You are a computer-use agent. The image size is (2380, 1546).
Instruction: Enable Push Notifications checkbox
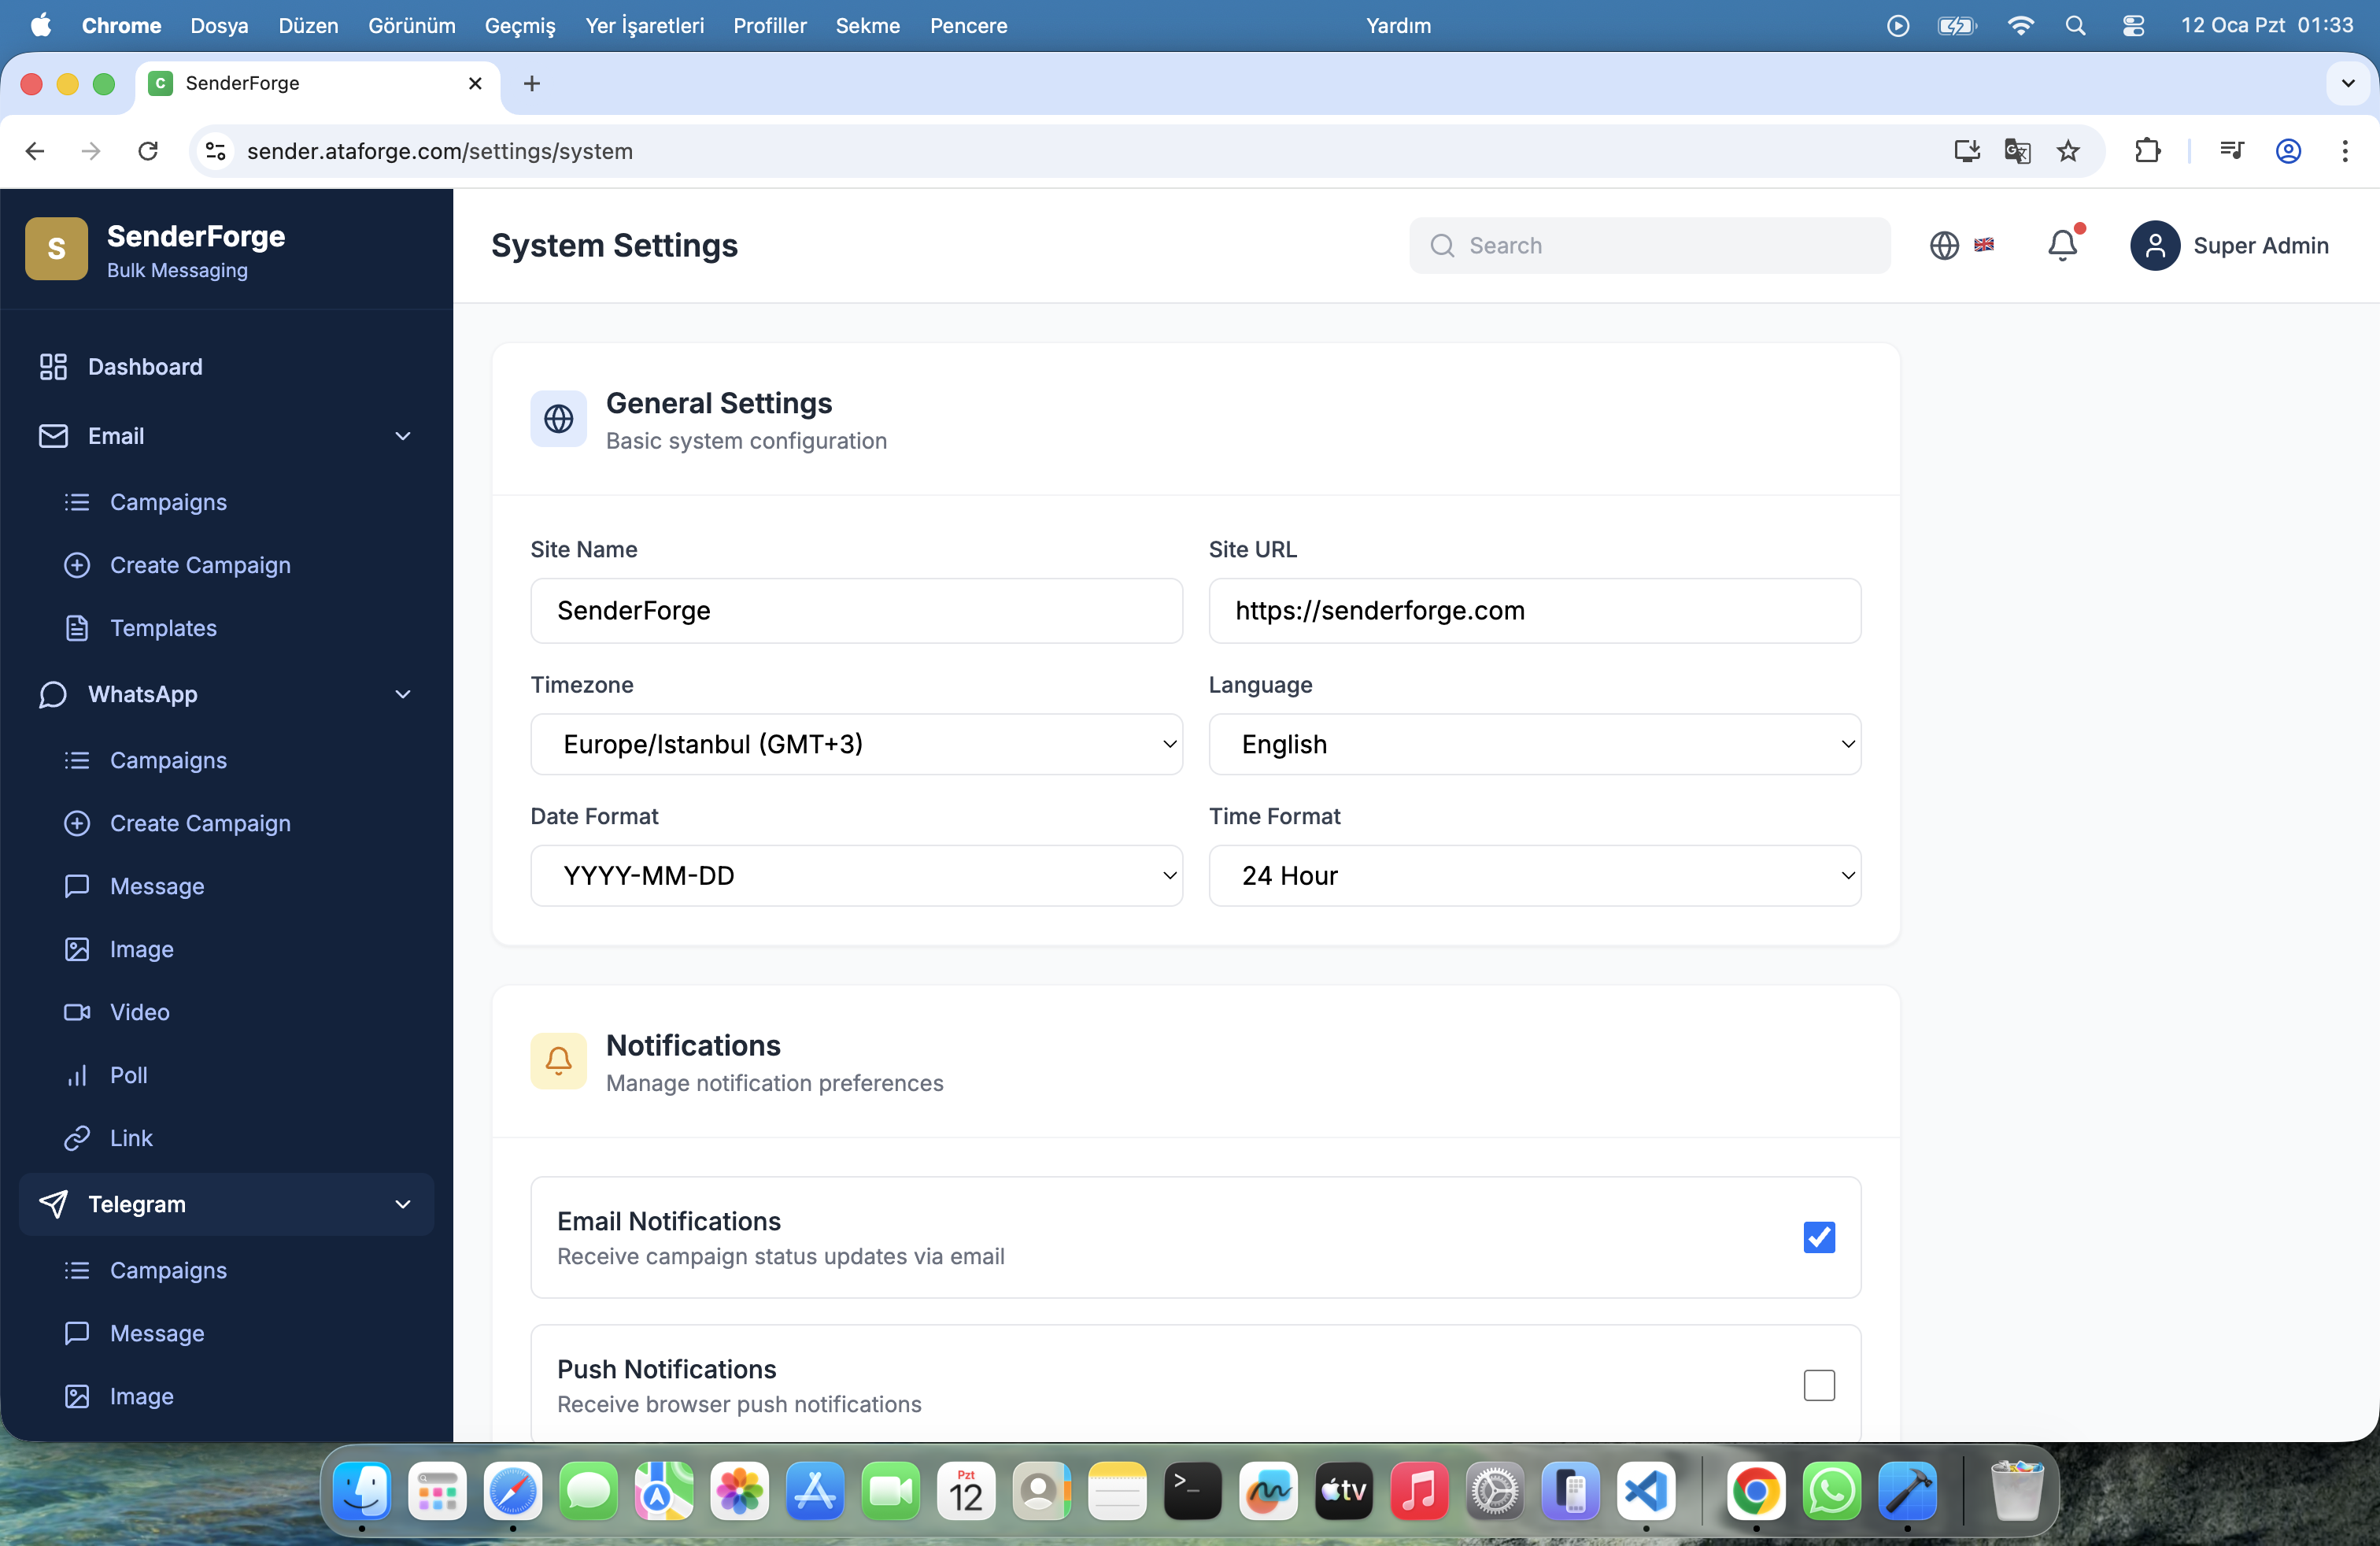(x=1818, y=1385)
